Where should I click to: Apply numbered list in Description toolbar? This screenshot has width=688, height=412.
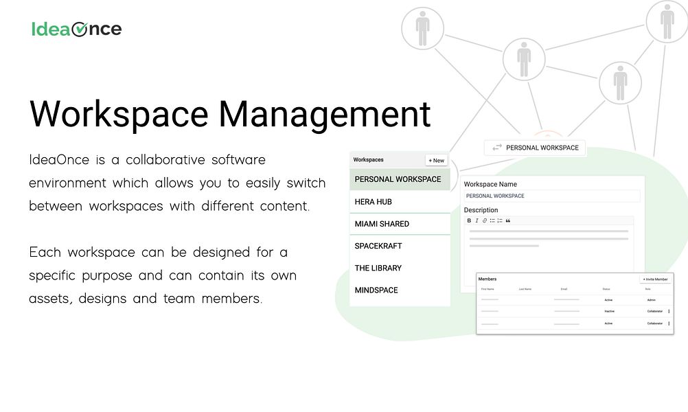coord(500,220)
